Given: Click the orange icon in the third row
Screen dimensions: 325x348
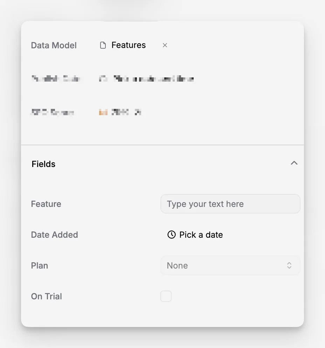Looking at the screenshot, I should click(103, 112).
